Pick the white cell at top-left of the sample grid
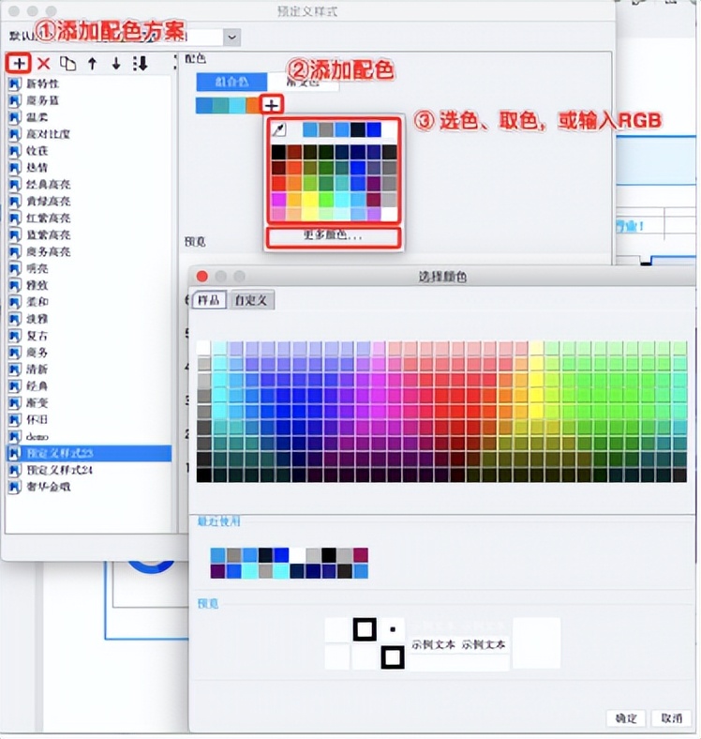This screenshot has height=739, width=701. click(x=204, y=348)
